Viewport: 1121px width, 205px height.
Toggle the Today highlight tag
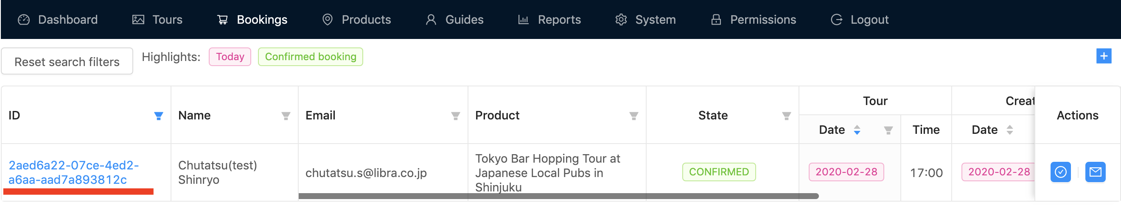pos(230,57)
